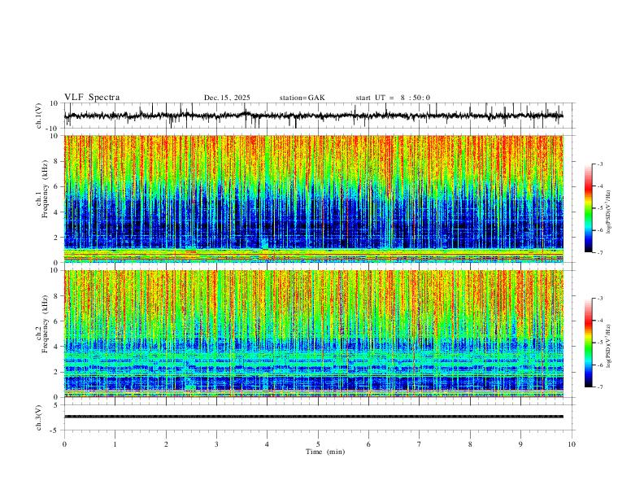Click time axis tick label "8"
Image resolution: width=644 pixels, height=498 pixels.
click(x=470, y=444)
